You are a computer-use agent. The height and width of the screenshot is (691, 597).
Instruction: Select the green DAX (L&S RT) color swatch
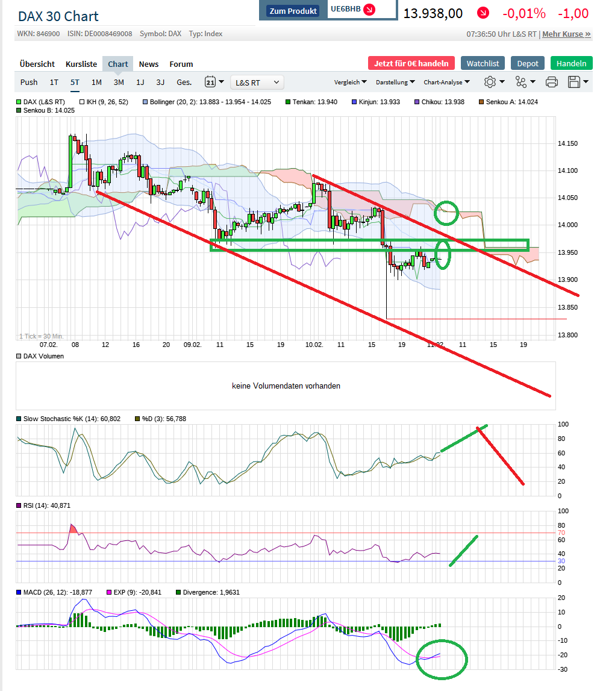click(x=20, y=102)
